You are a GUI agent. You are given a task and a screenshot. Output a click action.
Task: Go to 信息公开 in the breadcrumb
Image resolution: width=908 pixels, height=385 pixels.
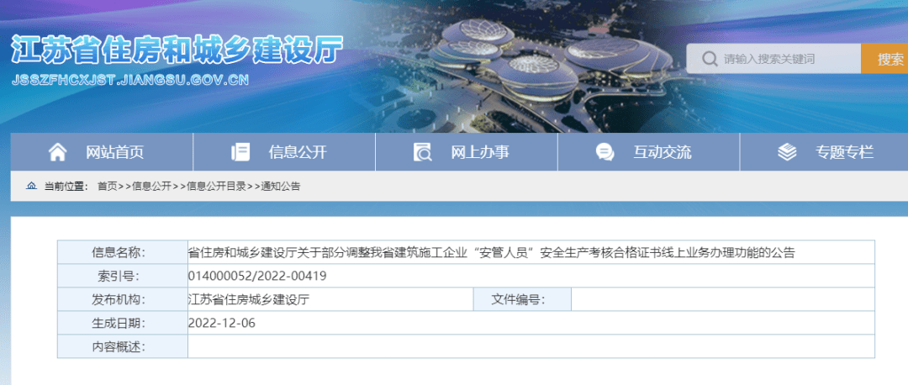[x=151, y=187]
